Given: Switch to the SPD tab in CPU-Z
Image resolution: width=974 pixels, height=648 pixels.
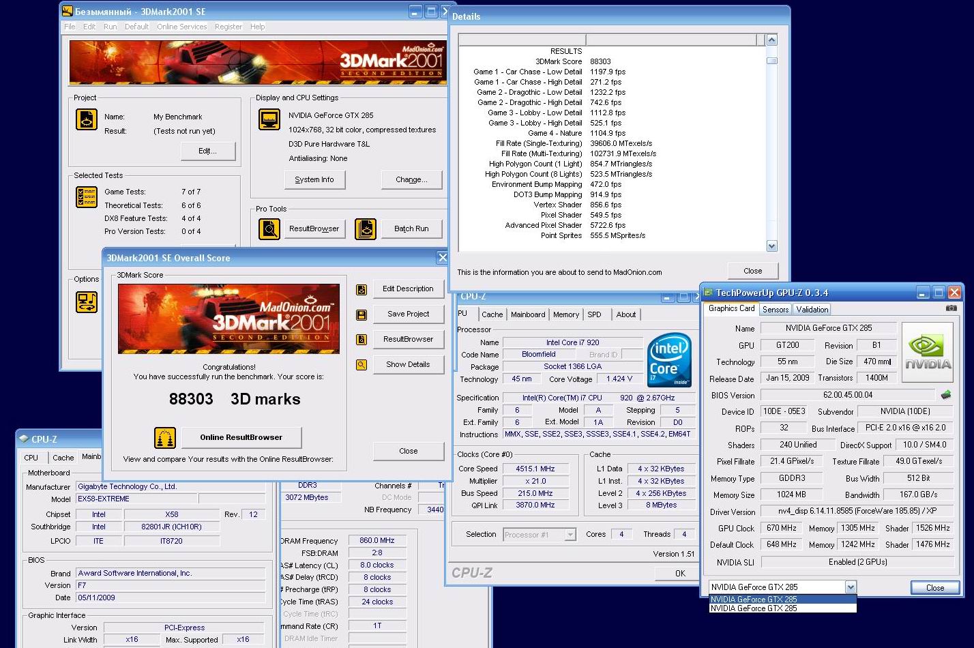Looking at the screenshot, I should click(594, 314).
